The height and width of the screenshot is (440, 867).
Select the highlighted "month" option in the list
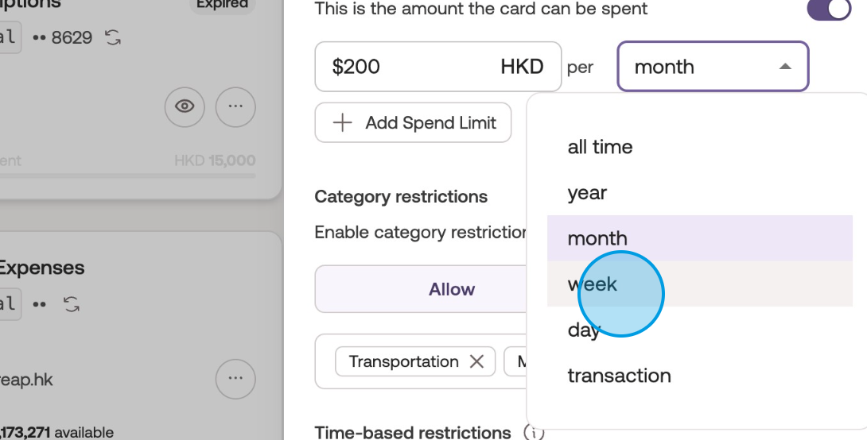click(597, 238)
